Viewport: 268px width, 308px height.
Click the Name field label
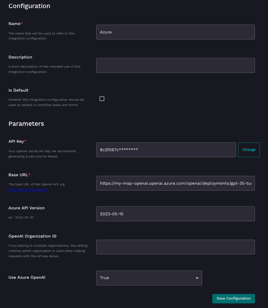coord(15,24)
